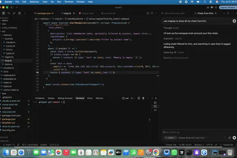237x158 pixels.
Task: Open the Extensions view icon
Action: [x=19, y=13]
